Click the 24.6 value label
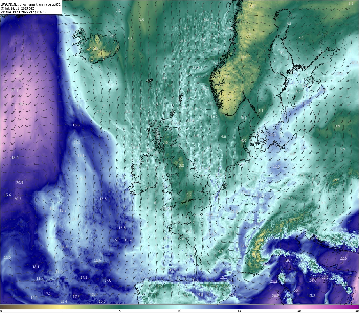The height and width of the screenshot is (313, 359). click(x=313, y=280)
